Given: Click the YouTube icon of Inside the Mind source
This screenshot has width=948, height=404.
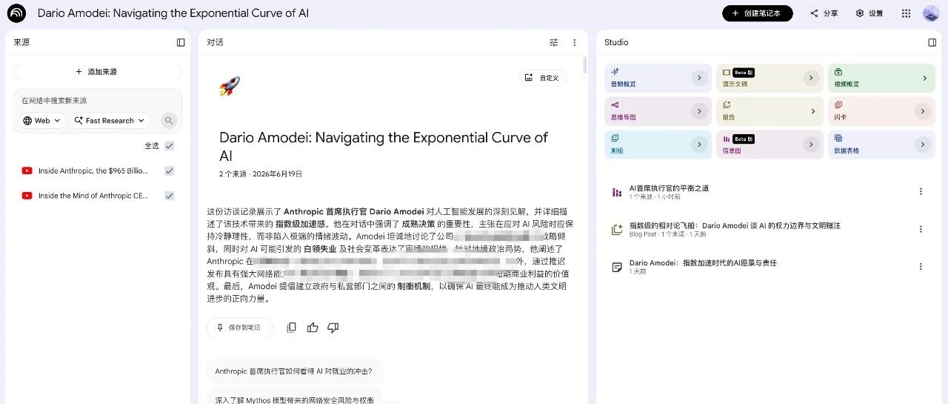Looking at the screenshot, I should coord(27,196).
